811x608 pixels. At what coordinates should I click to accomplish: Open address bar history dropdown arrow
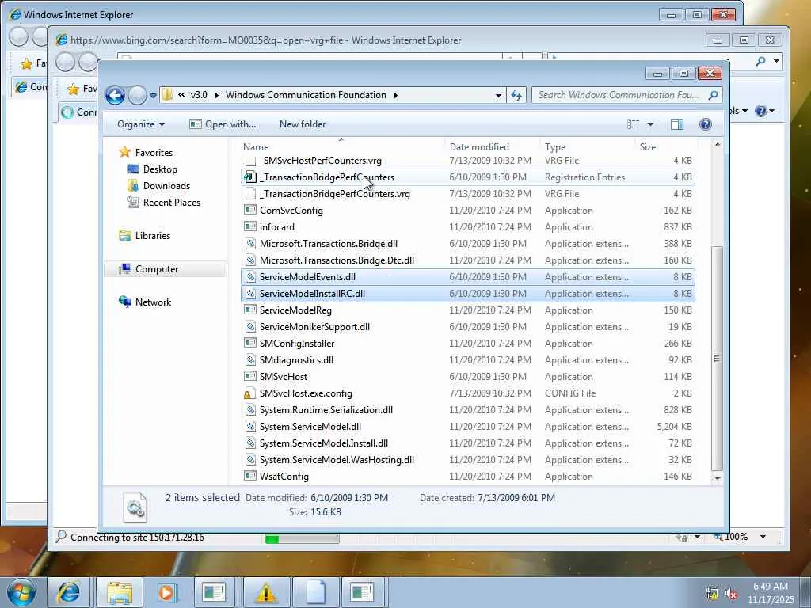(498, 95)
